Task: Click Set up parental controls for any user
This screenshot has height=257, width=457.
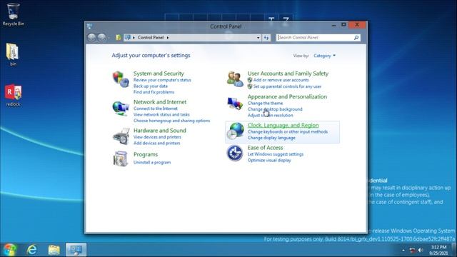Action: point(287,86)
